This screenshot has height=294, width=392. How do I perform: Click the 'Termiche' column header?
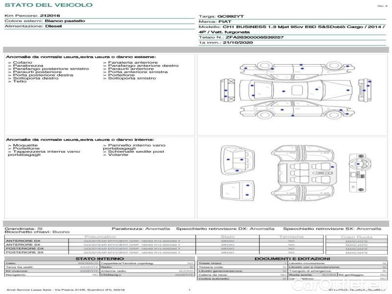(291, 237)
